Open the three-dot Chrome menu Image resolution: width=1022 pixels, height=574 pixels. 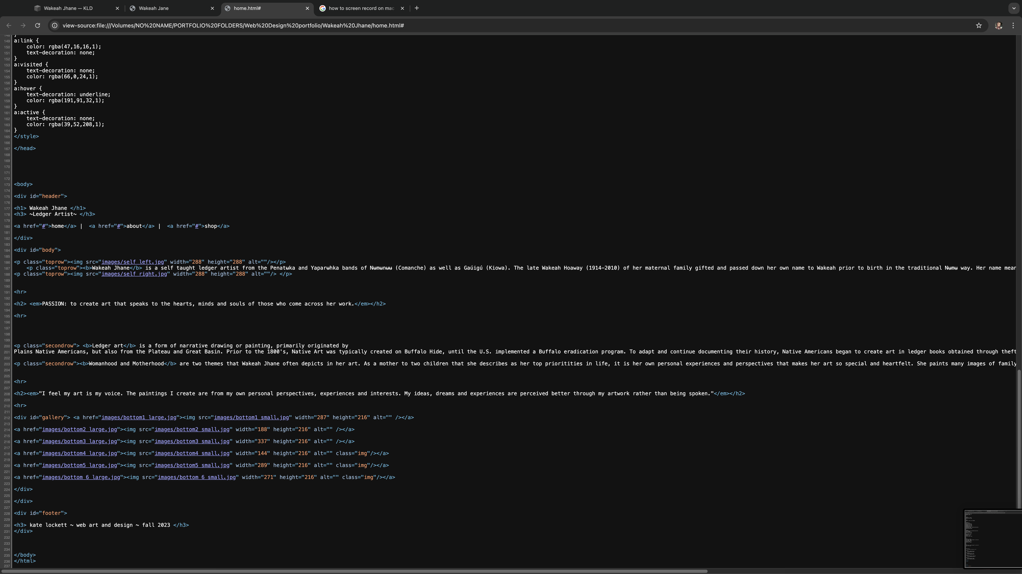coord(1013,25)
